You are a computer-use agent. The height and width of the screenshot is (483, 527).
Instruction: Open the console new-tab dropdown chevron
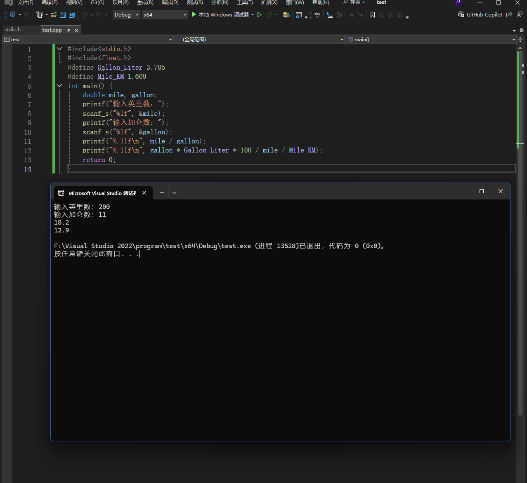pyautogui.click(x=174, y=192)
